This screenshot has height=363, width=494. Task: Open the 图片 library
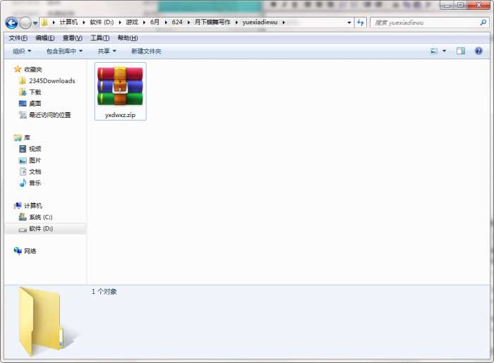click(x=35, y=160)
